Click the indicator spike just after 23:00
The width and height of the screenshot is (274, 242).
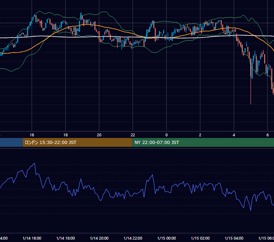pyautogui.click(x=153, y=175)
